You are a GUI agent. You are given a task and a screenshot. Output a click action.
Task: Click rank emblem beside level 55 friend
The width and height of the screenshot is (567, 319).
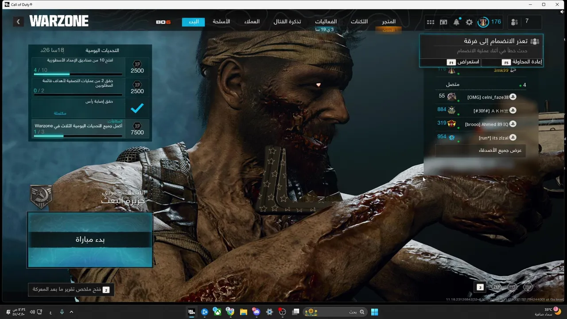point(452,97)
